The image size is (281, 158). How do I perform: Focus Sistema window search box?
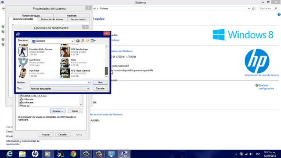pyautogui.click(x=268, y=8)
